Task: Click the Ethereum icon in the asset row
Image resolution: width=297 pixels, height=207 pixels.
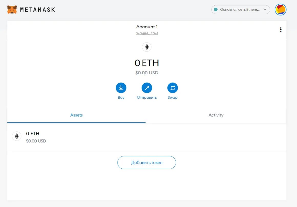Action: (x=17, y=136)
